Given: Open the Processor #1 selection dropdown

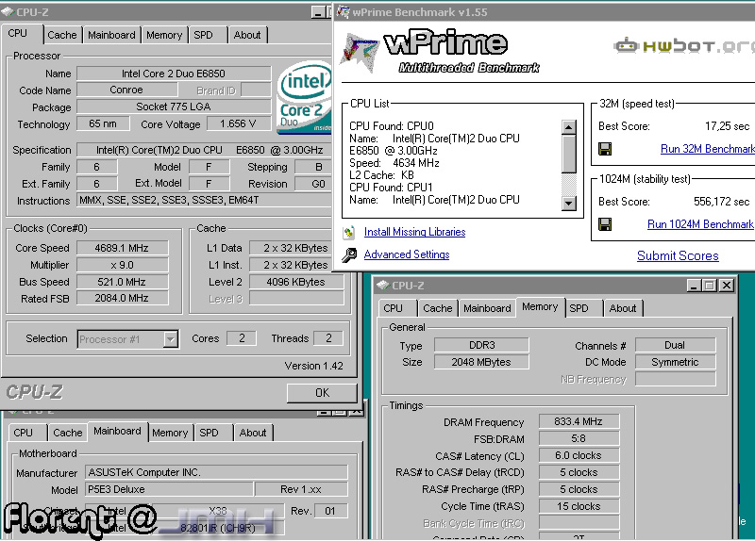Looking at the screenshot, I should (171, 339).
